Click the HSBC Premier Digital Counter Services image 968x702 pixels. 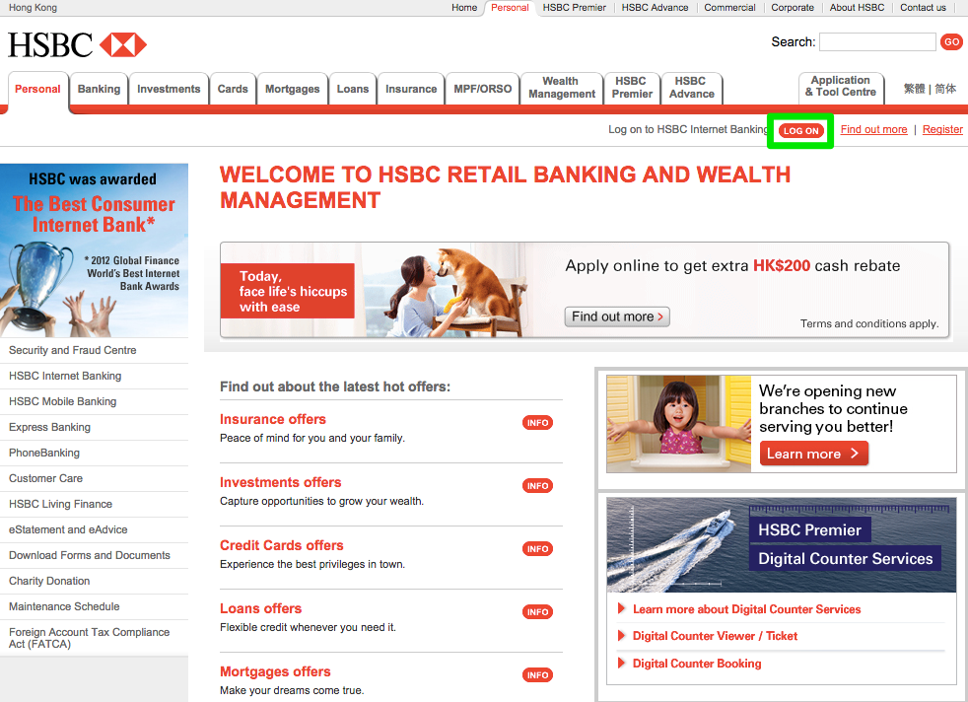point(781,545)
